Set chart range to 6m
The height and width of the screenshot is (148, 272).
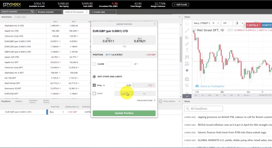(x=210, y=95)
